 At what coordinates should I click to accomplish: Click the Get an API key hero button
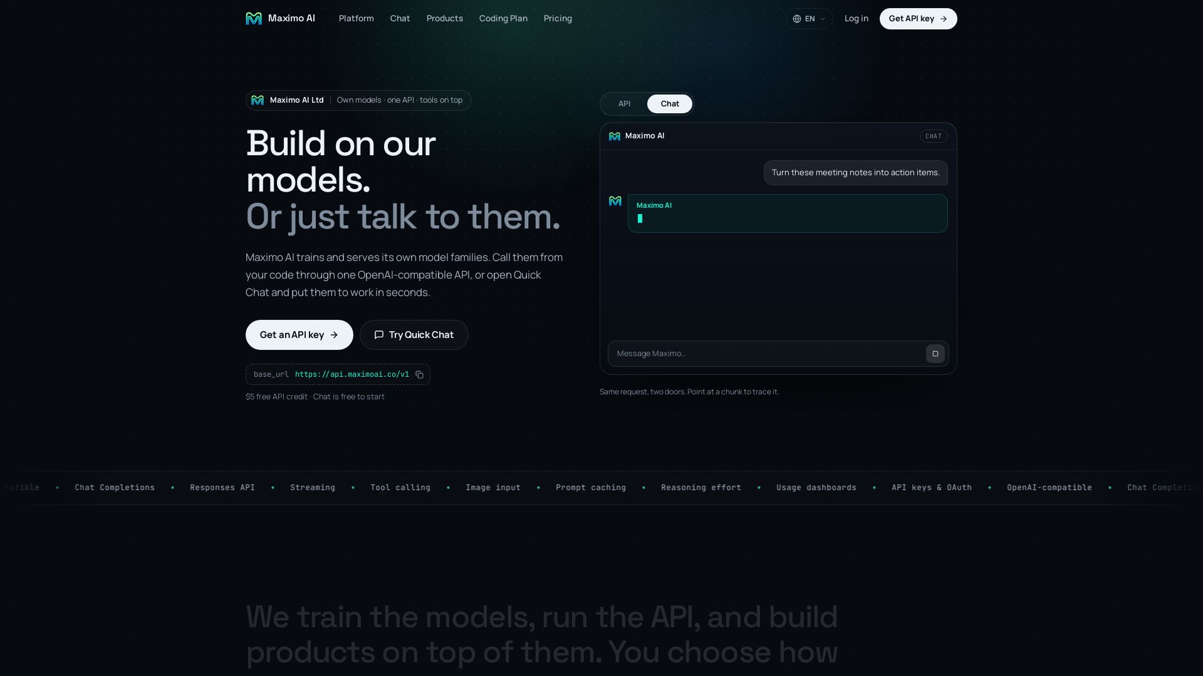click(299, 335)
